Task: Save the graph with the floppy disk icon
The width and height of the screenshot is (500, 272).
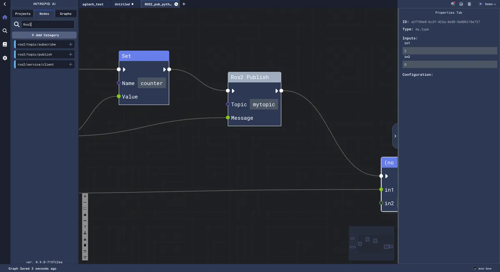Action: click(461, 4)
